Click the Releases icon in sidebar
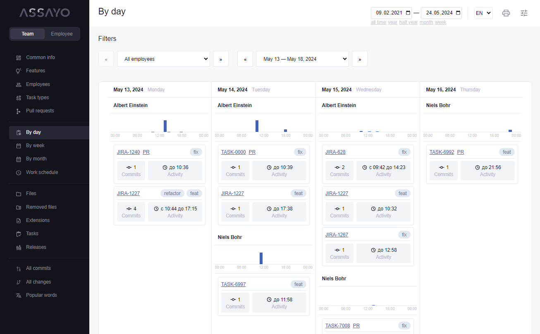The width and height of the screenshot is (540, 334). 18,248
